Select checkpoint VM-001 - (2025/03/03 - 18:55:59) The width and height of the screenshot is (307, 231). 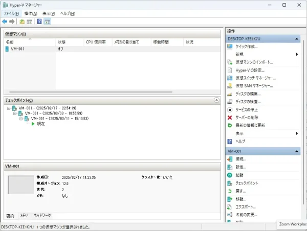pos(54,113)
